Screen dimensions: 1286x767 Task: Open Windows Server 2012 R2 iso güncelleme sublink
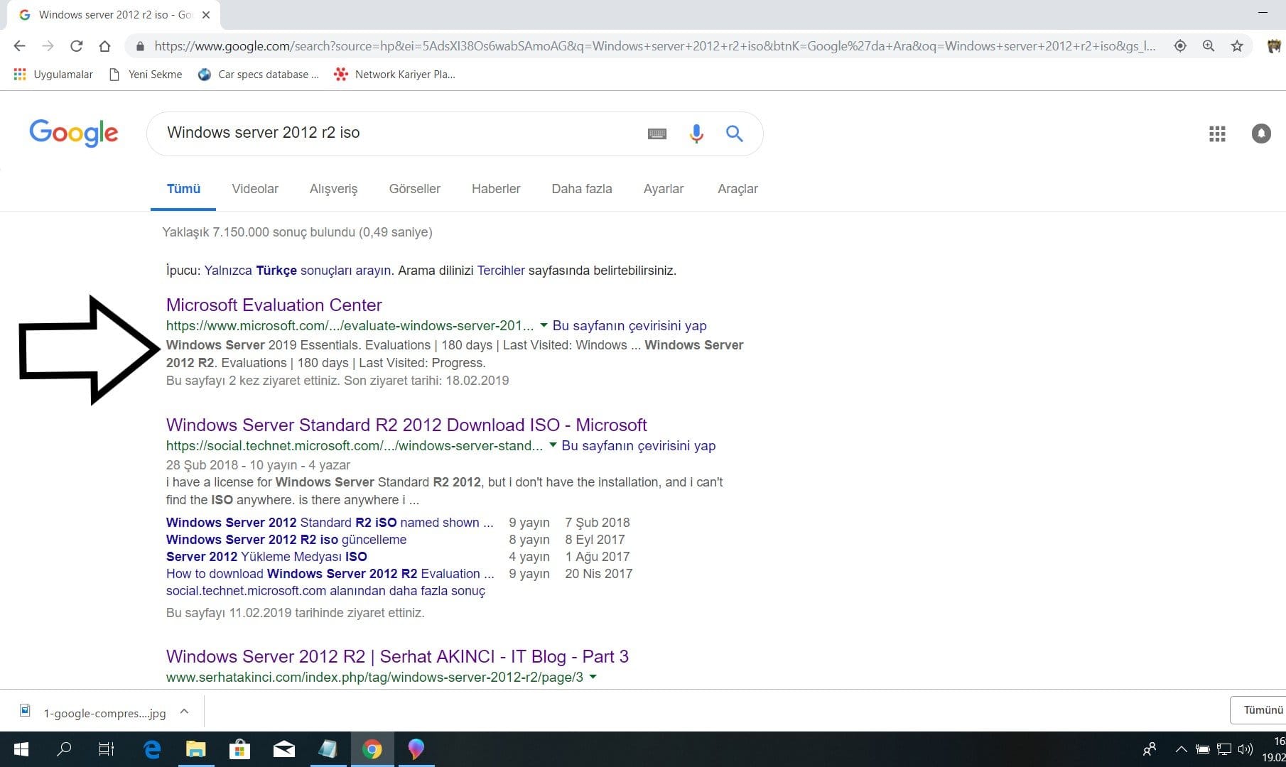pos(286,540)
